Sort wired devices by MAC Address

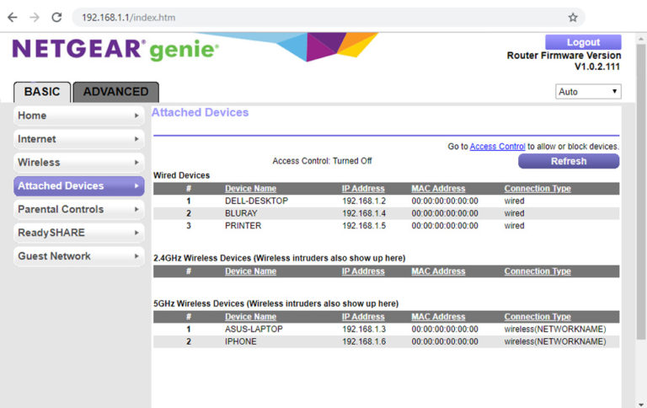[x=438, y=189]
